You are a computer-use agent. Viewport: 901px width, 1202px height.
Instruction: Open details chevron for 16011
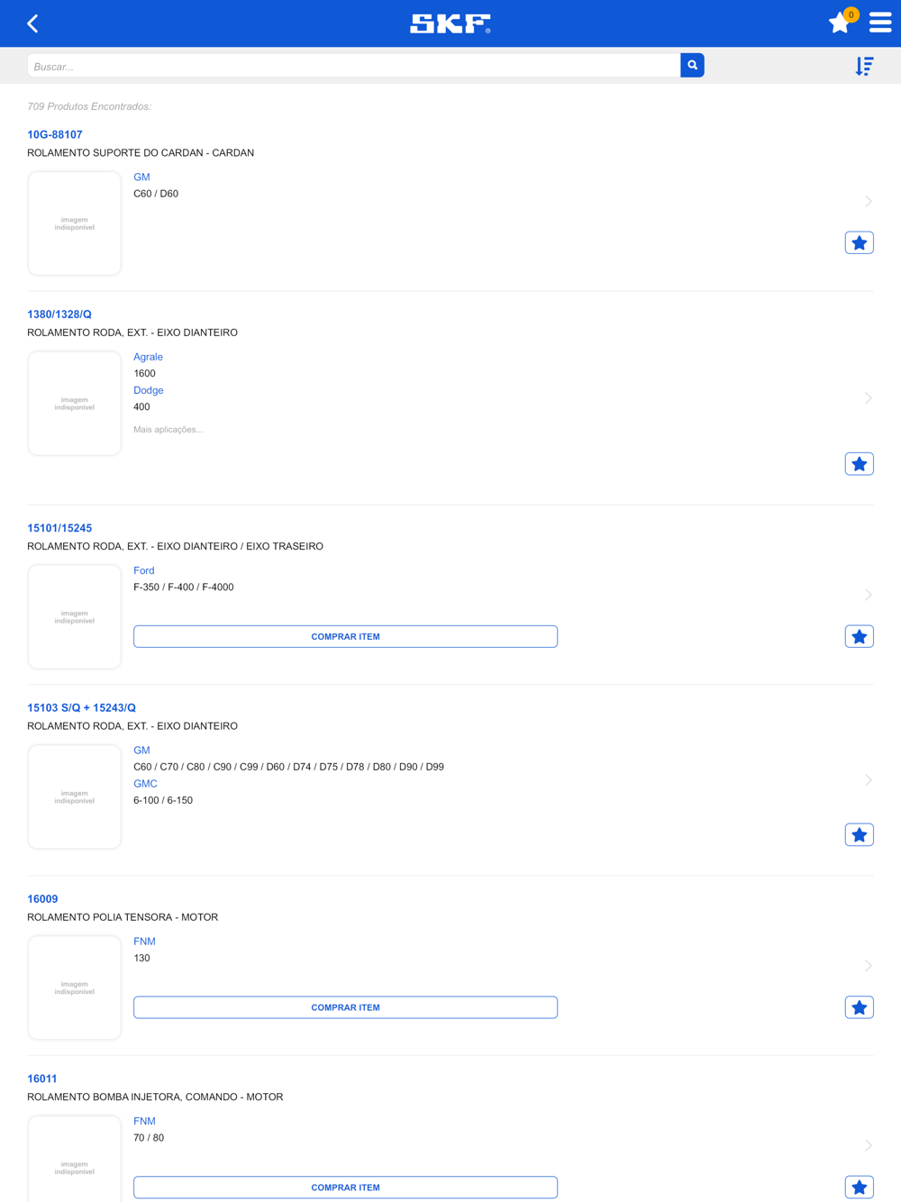tap(869, 1145)
